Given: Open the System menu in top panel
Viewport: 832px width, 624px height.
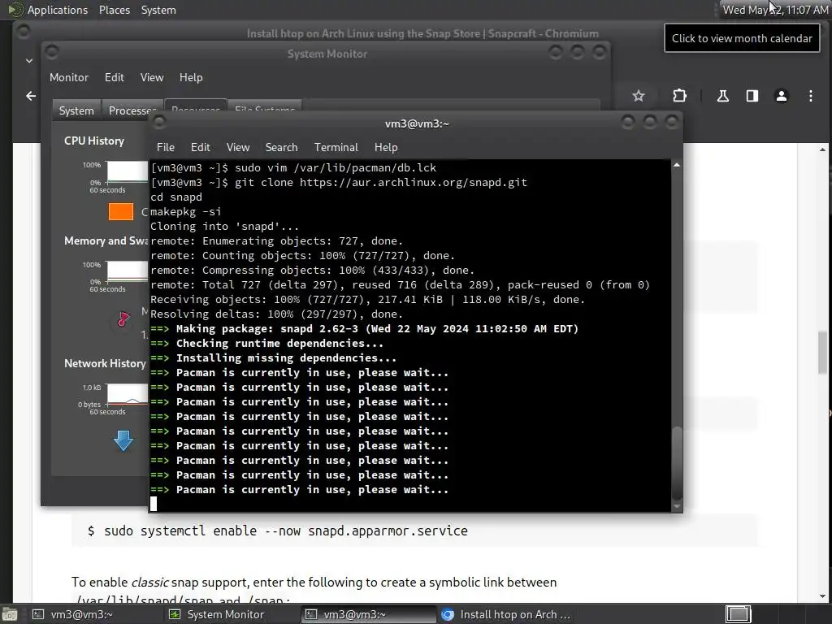Looking at the screenshot, I should tap(158, 10).
